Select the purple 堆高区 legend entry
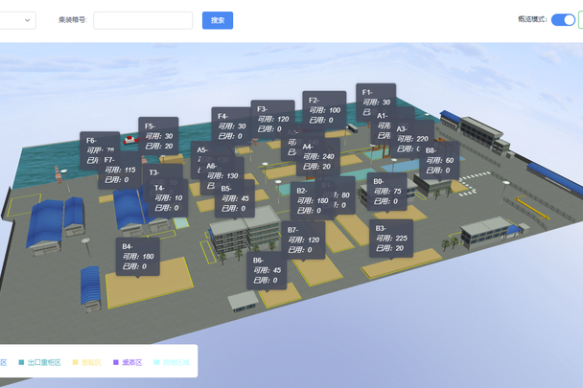583x388 pixels. tap(128, 363)
